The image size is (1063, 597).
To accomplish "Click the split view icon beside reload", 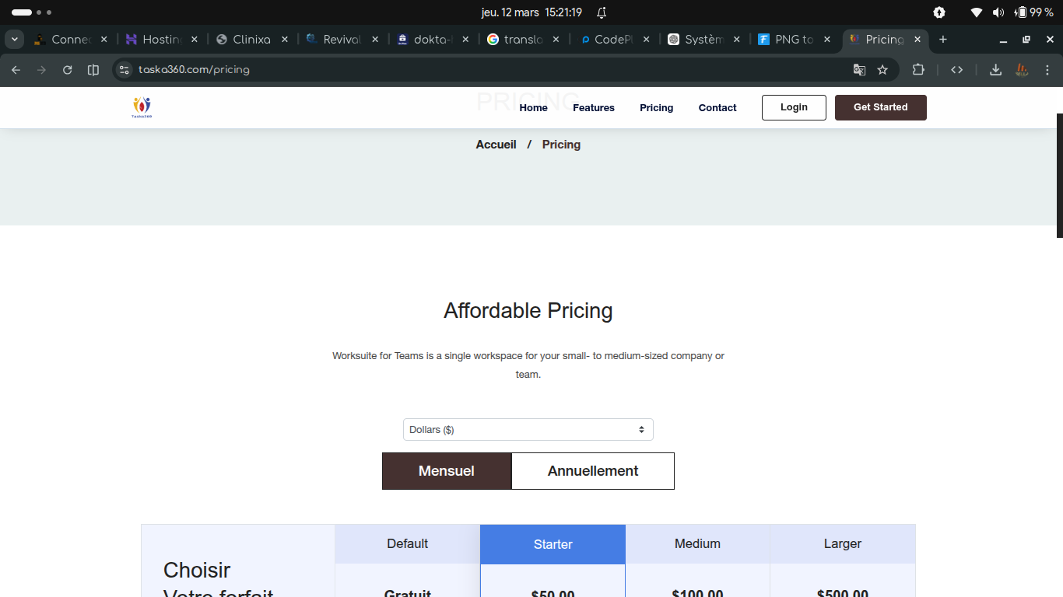I will tap(93, 70).
